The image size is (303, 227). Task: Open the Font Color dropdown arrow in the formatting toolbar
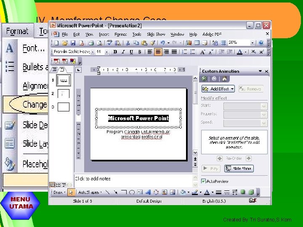click(246, 52)
